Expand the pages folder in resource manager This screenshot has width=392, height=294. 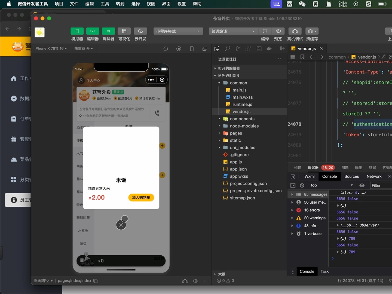(220, 133)
